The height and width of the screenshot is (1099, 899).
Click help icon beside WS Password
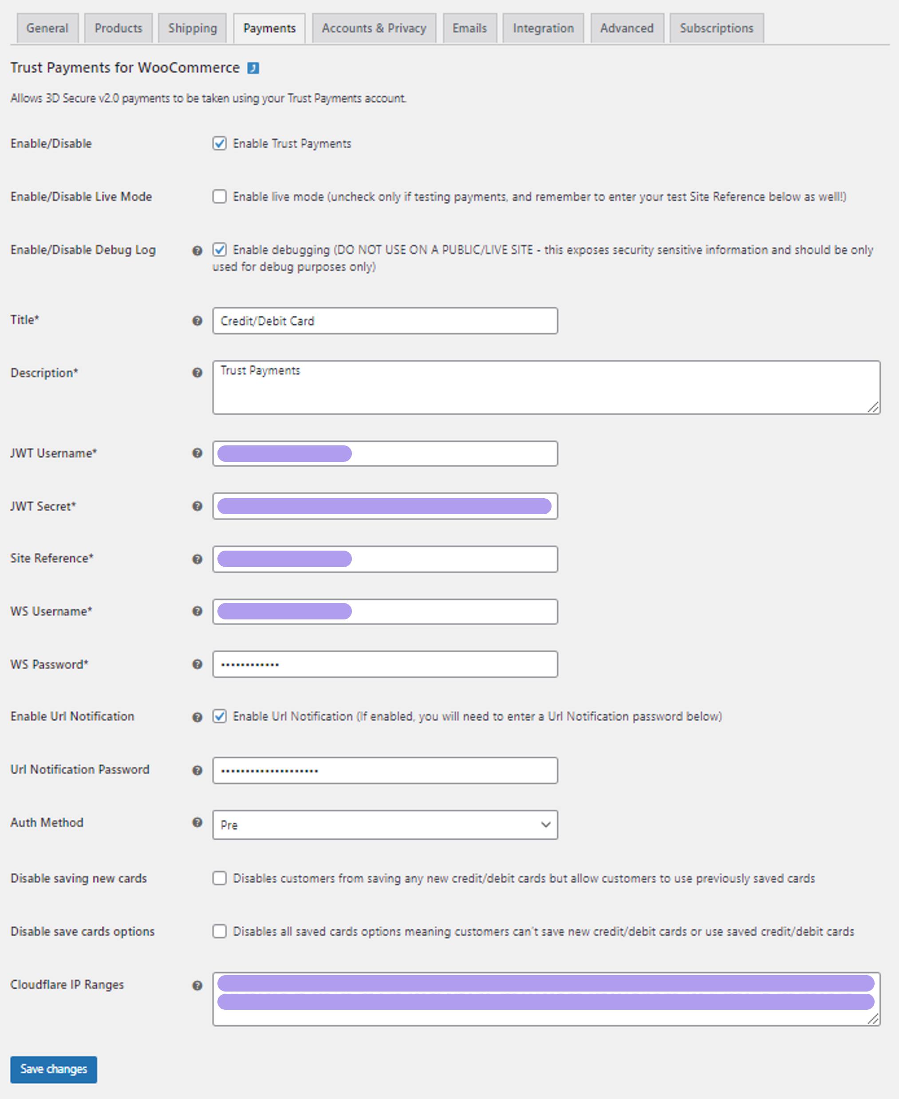point(197,664)
